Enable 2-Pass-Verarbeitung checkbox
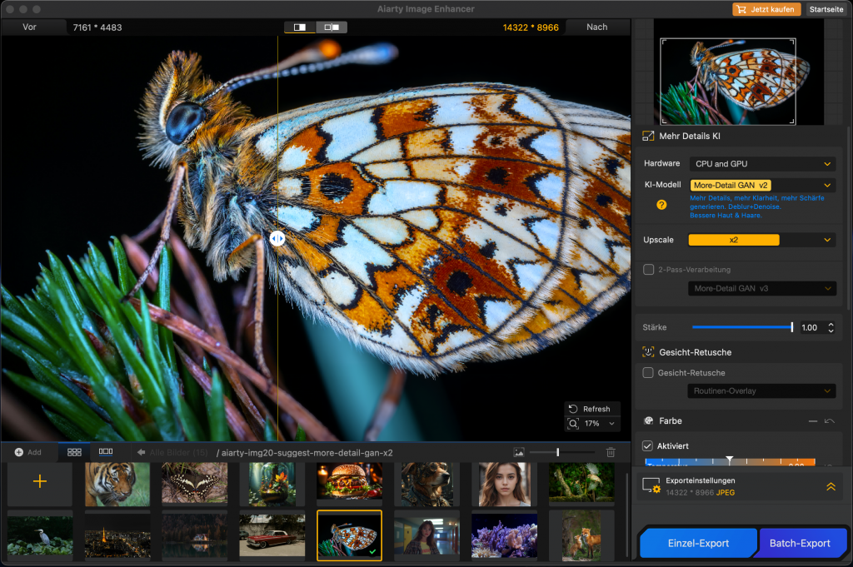 coord(648,269)
